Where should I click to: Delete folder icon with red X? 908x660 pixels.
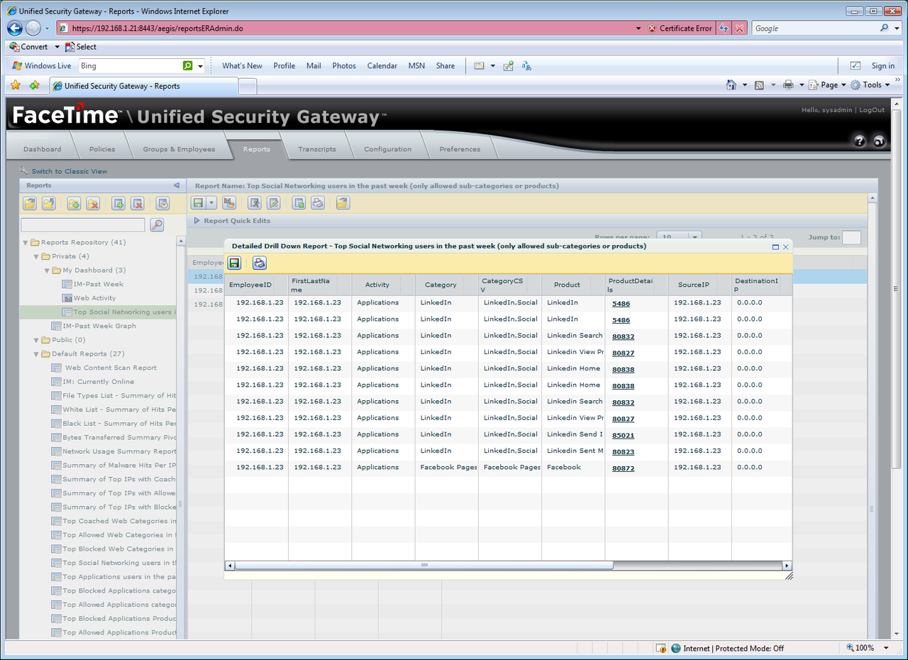pyautogui.click(x=93, y=204)
